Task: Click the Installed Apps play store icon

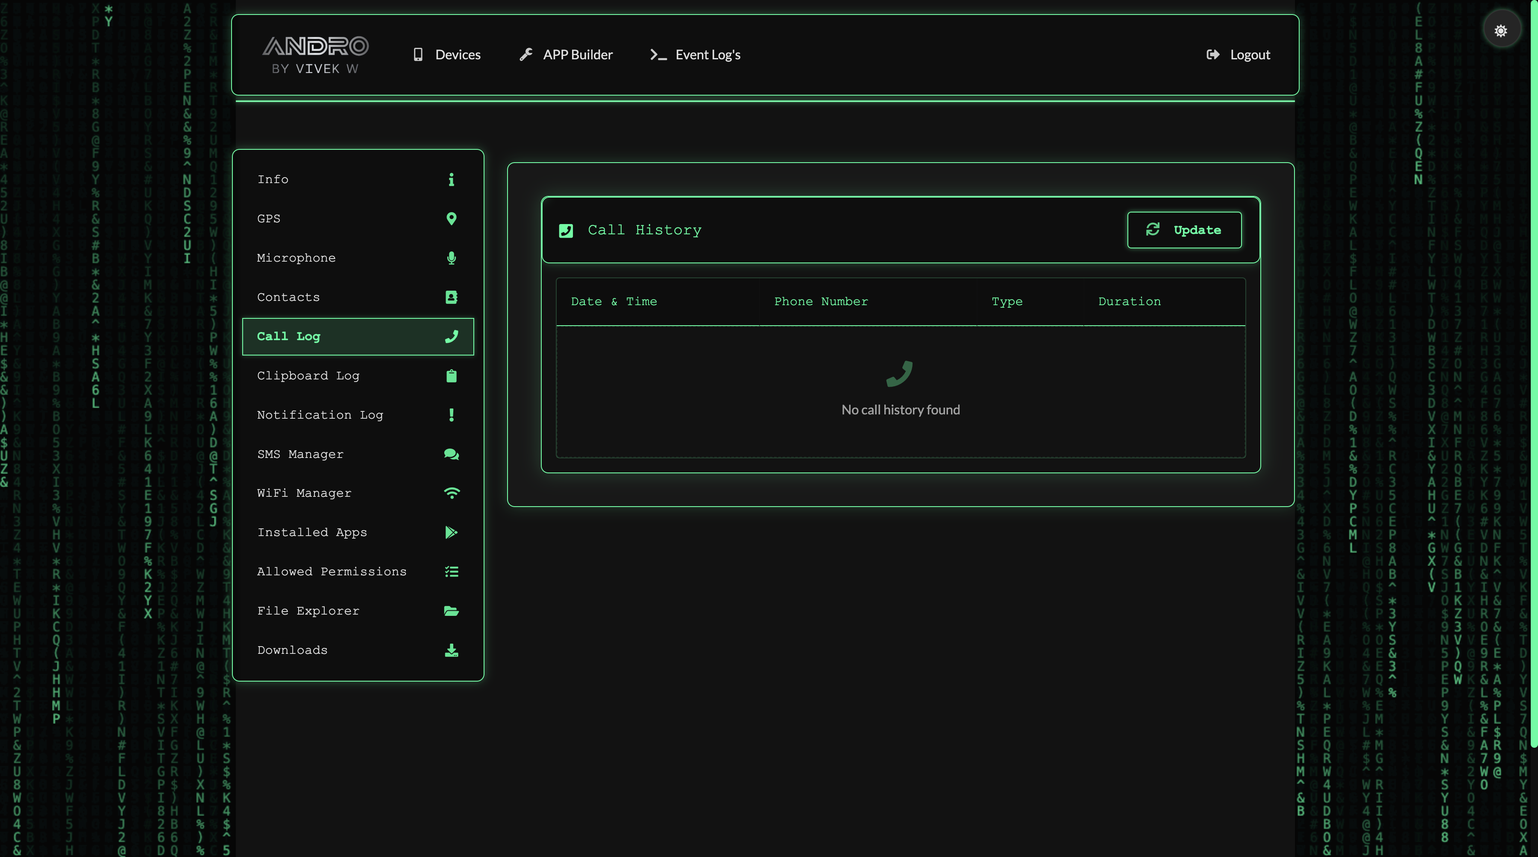Action: click(x=452, y=533)
